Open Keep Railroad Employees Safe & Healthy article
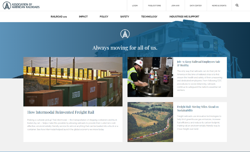 pos(198,63)
